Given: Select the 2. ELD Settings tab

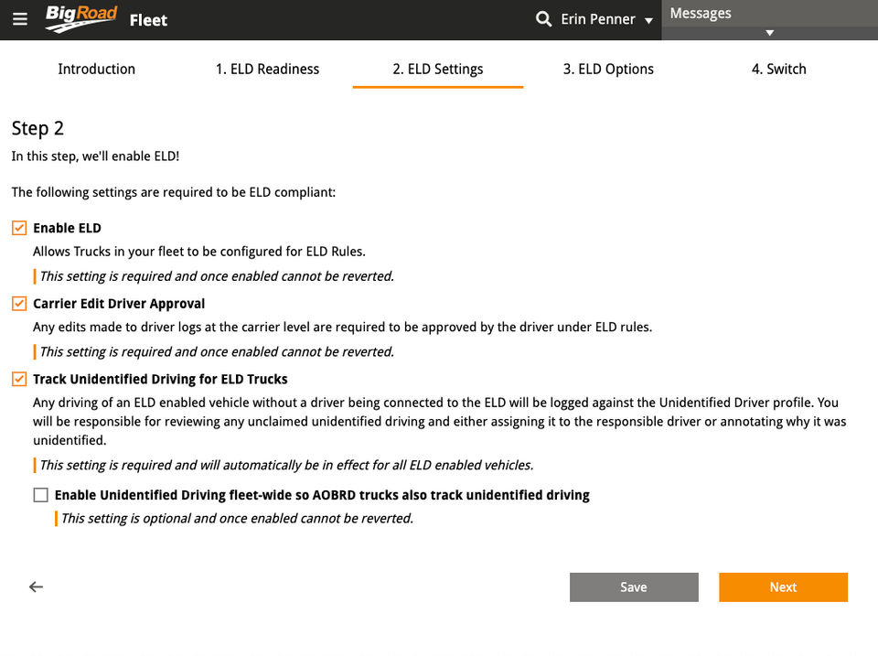Looking at the screenshot, I should [438, 69].
